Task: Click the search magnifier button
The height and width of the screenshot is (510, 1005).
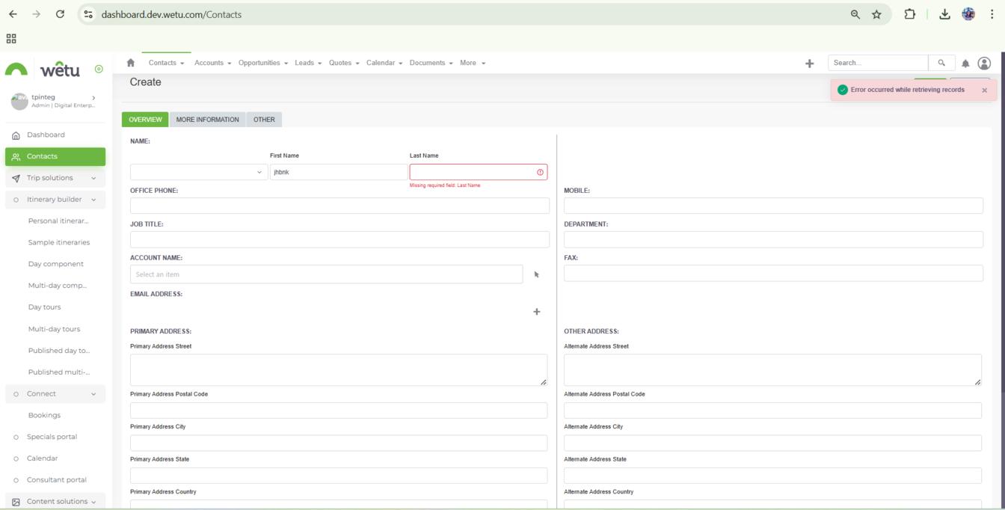Action: (x=941, y=63)
